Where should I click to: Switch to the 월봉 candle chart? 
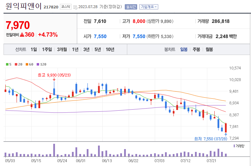[x=209, y=49]
